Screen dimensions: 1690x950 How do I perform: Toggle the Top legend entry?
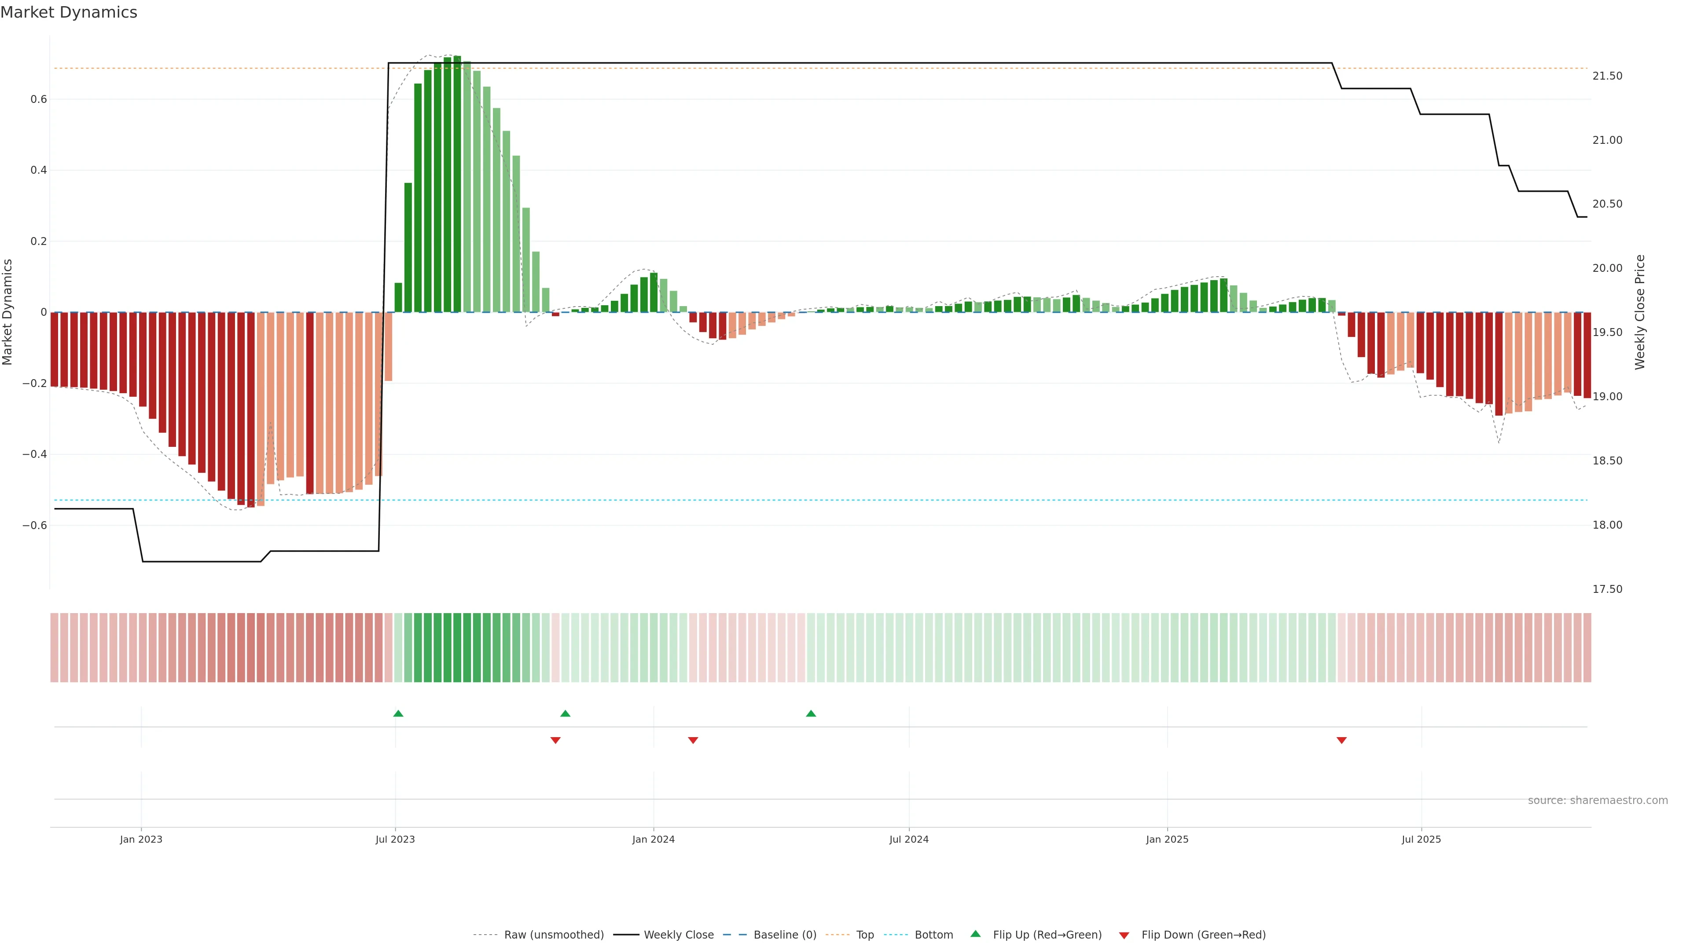864,935
